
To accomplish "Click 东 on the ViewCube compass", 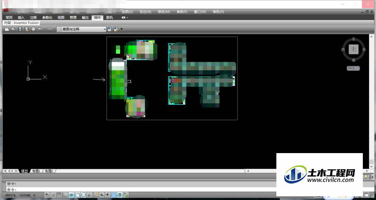I will pyautogui.click(x=364, y=50).
